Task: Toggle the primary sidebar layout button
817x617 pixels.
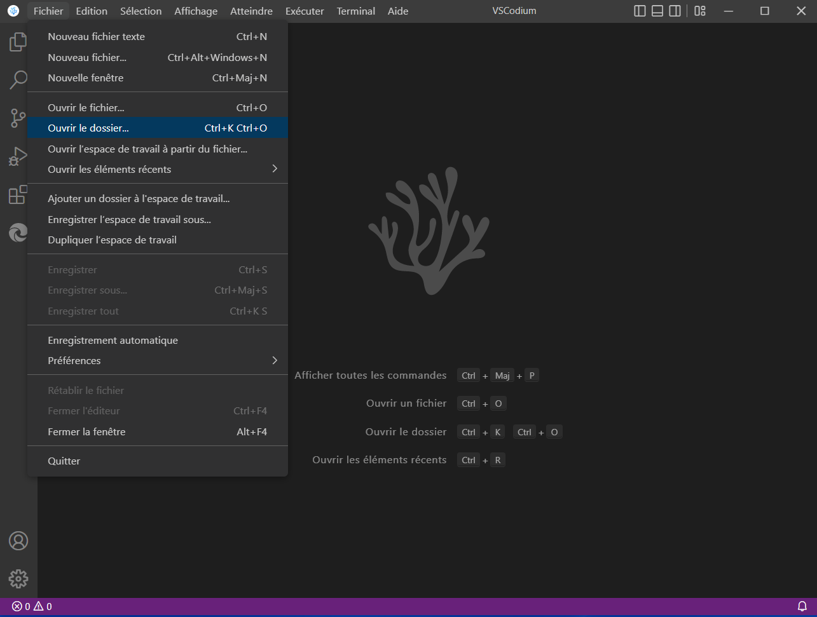Action: (640, 11)
